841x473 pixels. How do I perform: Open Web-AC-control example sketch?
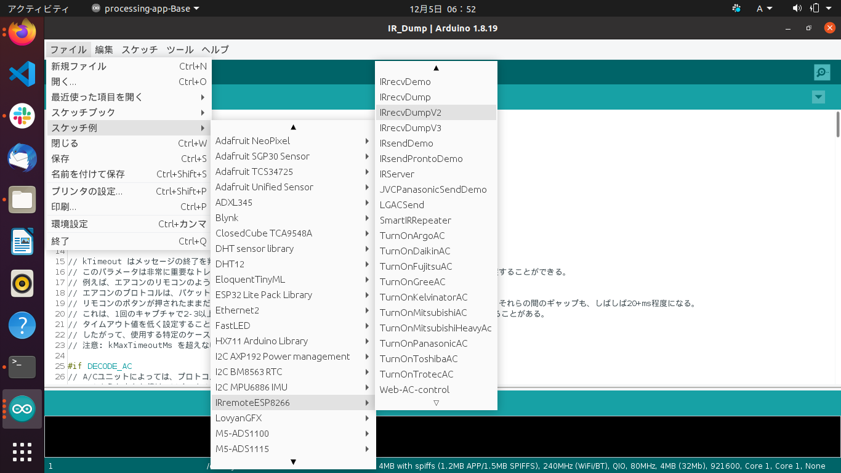436,390
